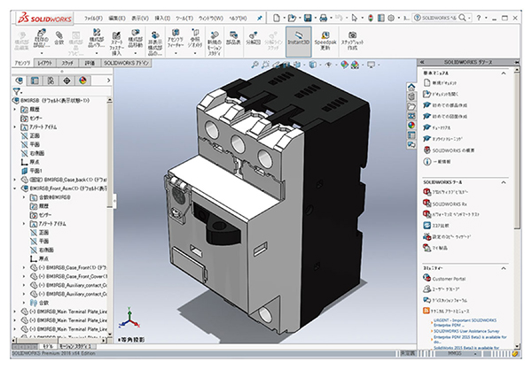Open the Help (H) menu
This screenshot has height=369, width=532.
tap(238, 18)
